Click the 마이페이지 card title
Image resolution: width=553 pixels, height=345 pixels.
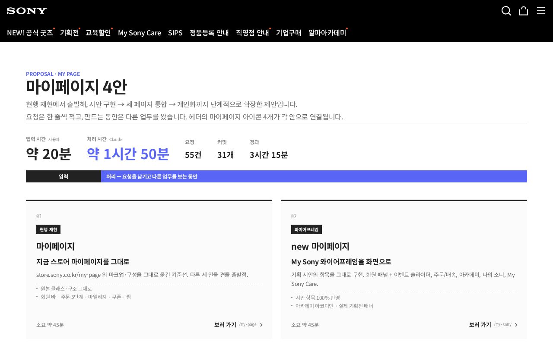pos(55,246)
